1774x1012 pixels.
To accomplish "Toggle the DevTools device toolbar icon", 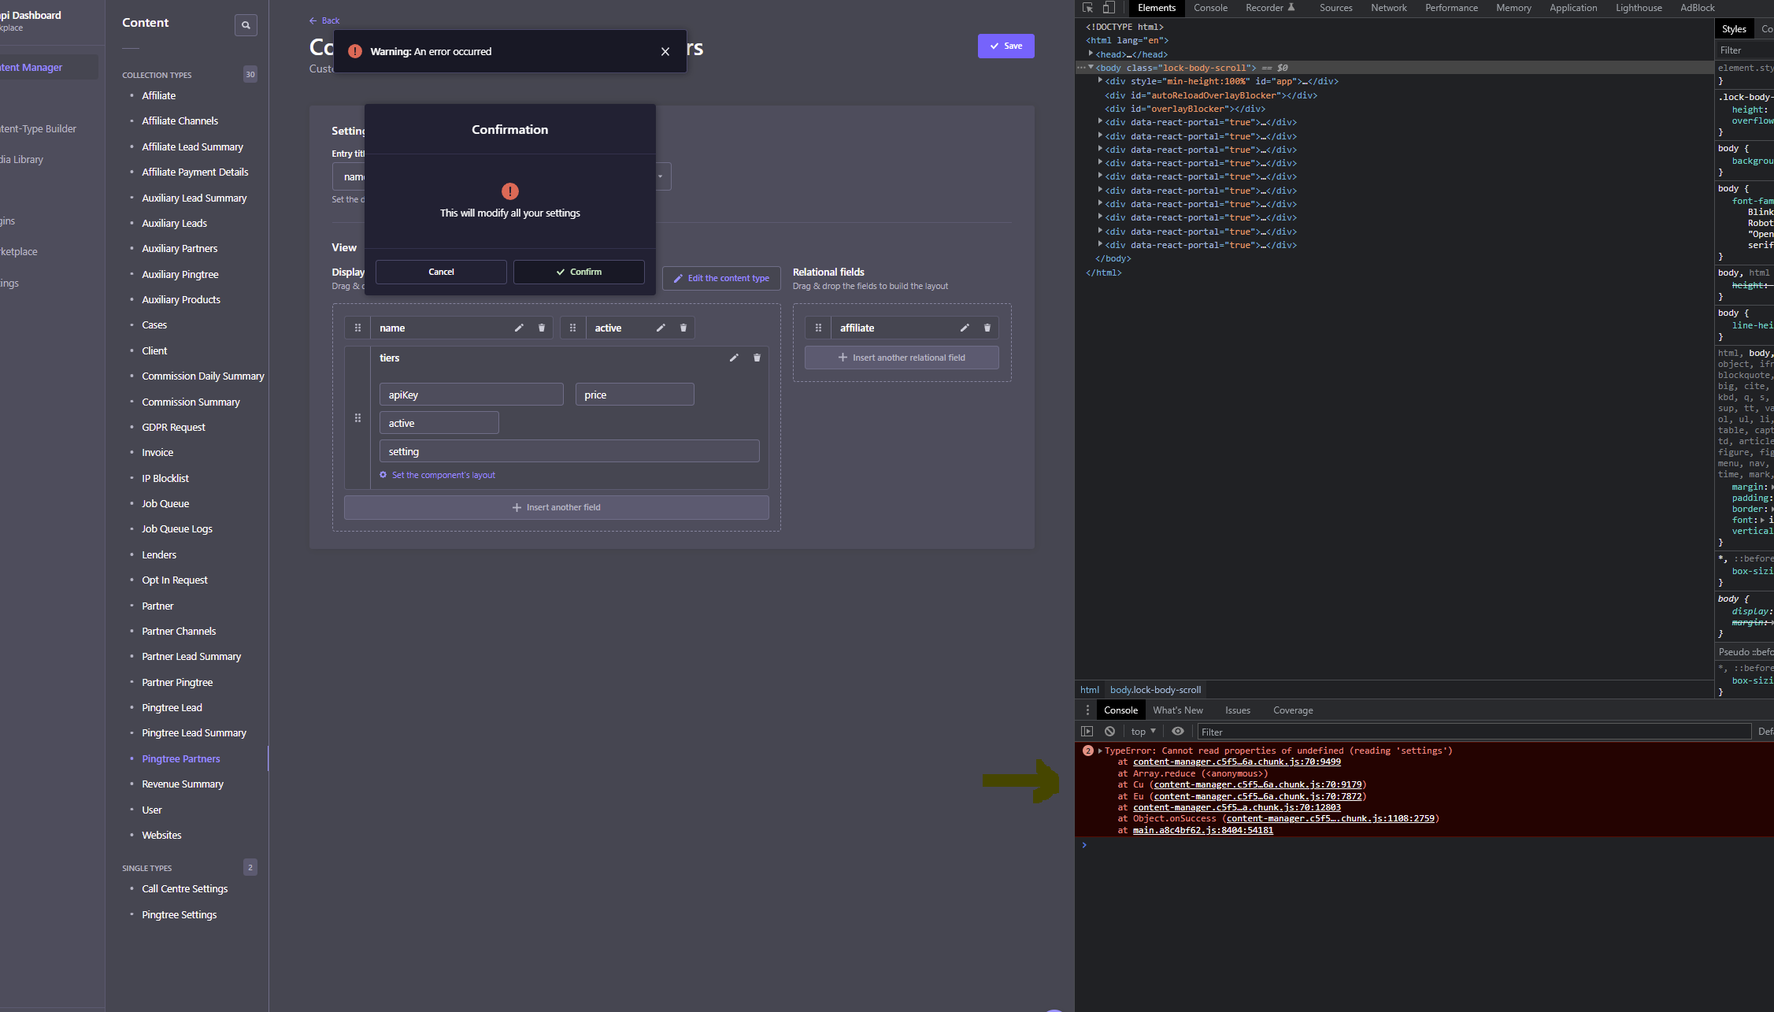I will tap(1109, 8).
